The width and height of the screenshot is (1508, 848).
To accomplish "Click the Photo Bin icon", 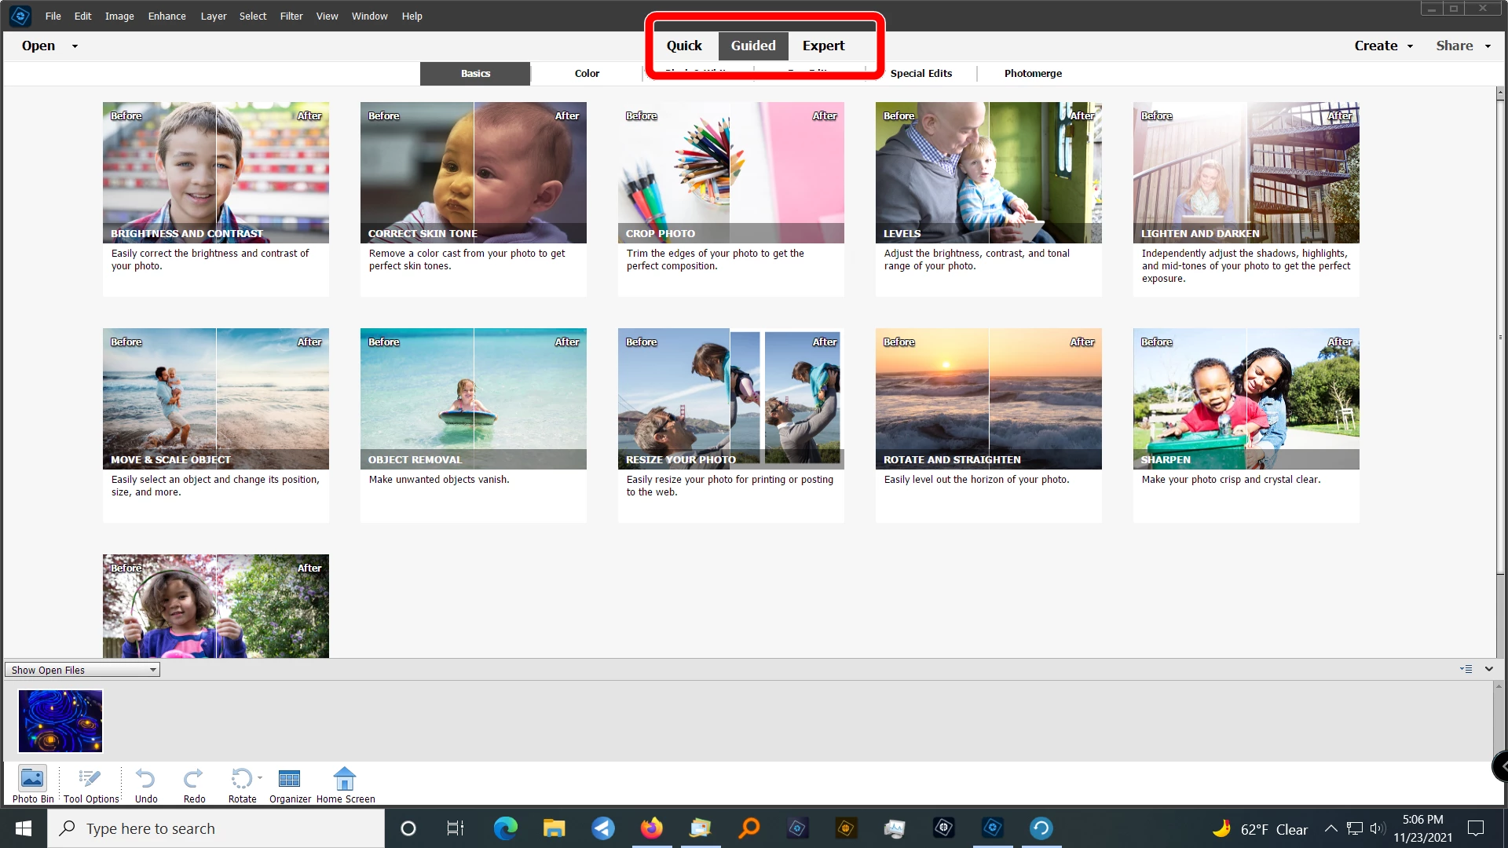I will tap(32, 779).
